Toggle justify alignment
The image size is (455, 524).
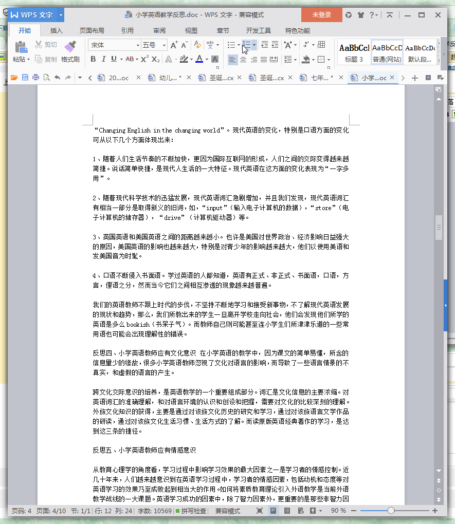tap(264, 60)
